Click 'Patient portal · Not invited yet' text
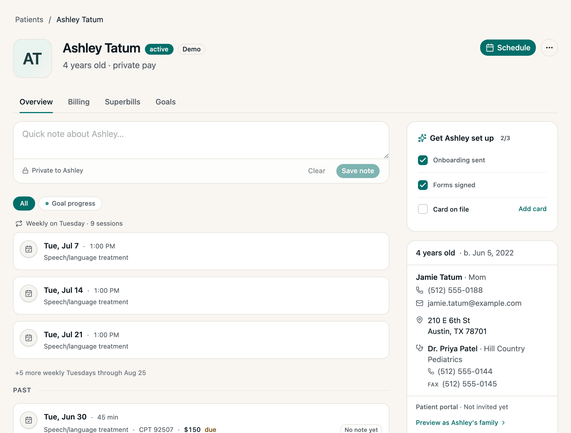 pyautogui.click(x=462, y=407)
